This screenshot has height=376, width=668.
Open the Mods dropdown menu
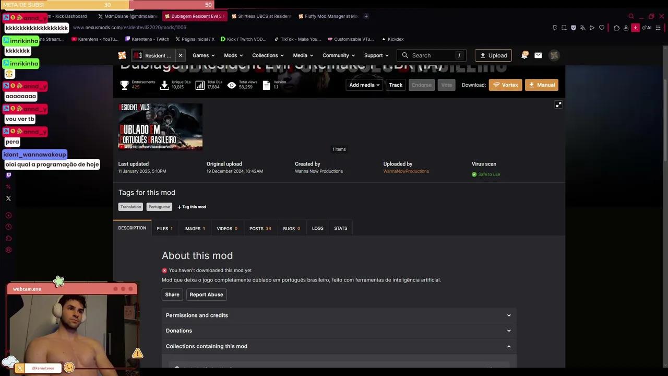coord(233,55)
